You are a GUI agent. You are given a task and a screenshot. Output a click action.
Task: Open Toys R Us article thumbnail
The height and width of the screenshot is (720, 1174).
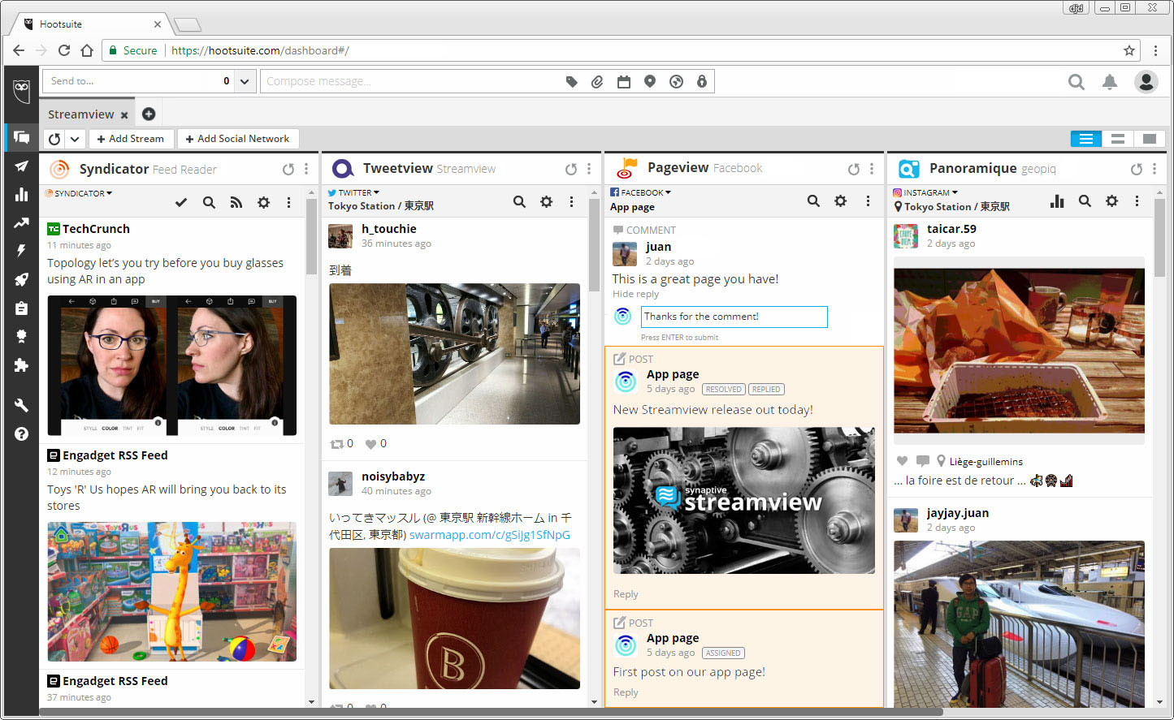pyautogui.click(x=172, y=592)
